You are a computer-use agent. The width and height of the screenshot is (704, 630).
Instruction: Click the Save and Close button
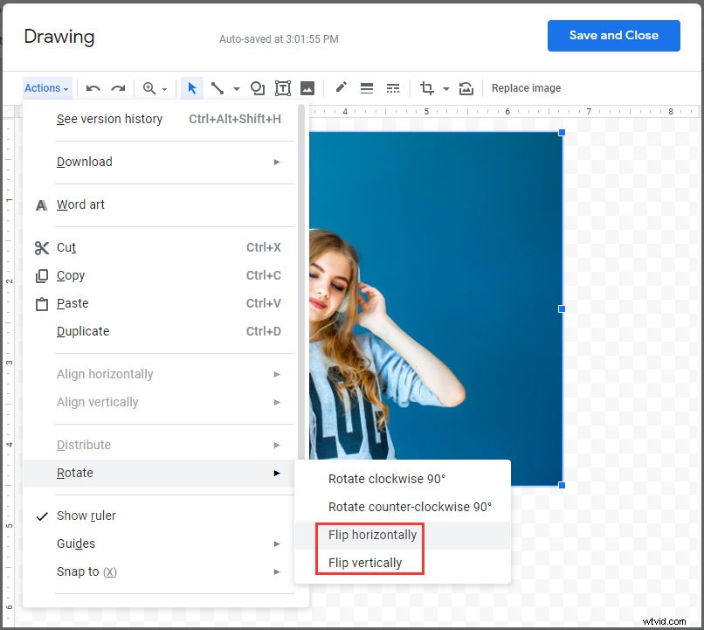click(x=613, y=36)
